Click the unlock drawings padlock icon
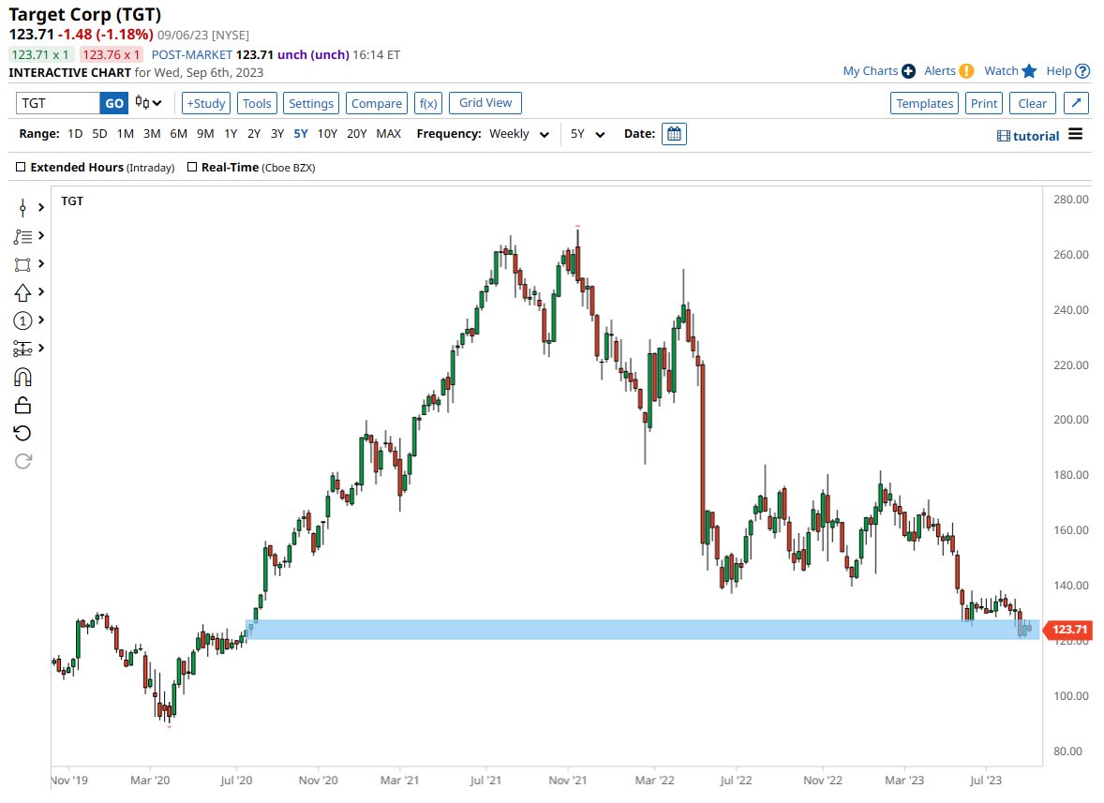 (x=22, y=406)
